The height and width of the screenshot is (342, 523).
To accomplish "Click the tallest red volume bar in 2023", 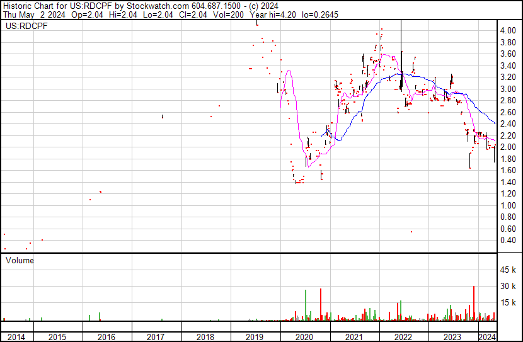I will (474, 304).
